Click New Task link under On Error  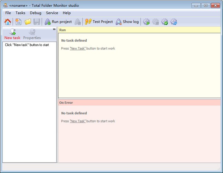[78, 121]
